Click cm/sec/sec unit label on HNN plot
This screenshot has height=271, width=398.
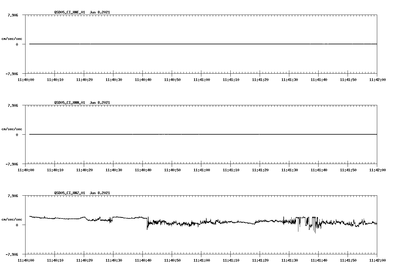tap(12, 129)
